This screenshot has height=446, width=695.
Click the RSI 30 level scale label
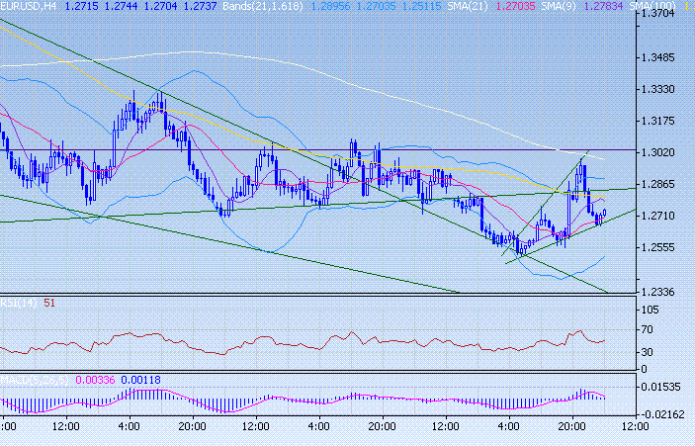click(649, 354)
